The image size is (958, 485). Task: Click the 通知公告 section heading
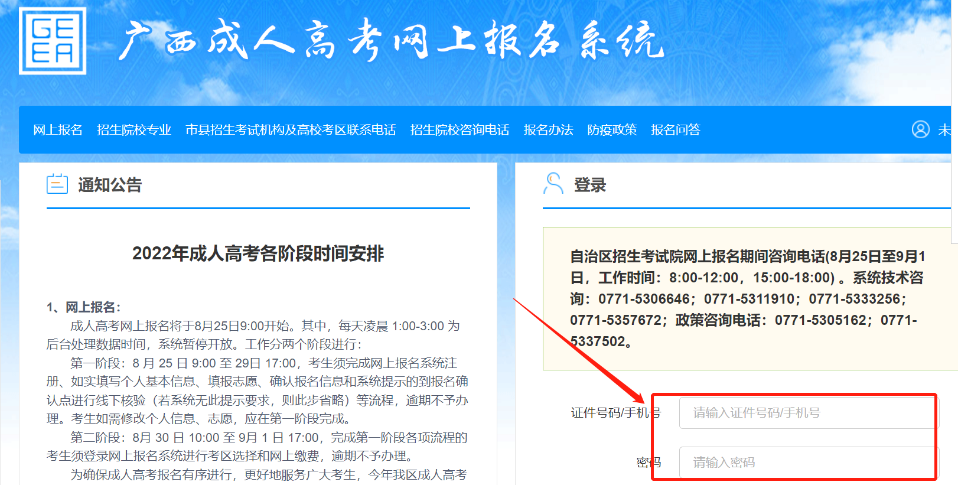(110, 185)
